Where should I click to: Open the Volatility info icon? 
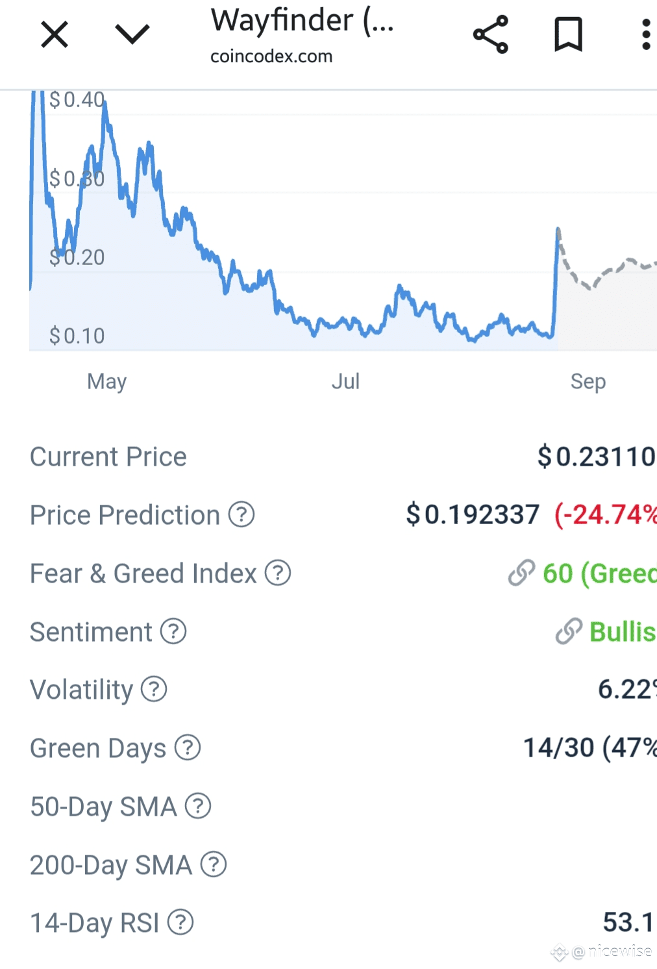[x=154, y=690]
